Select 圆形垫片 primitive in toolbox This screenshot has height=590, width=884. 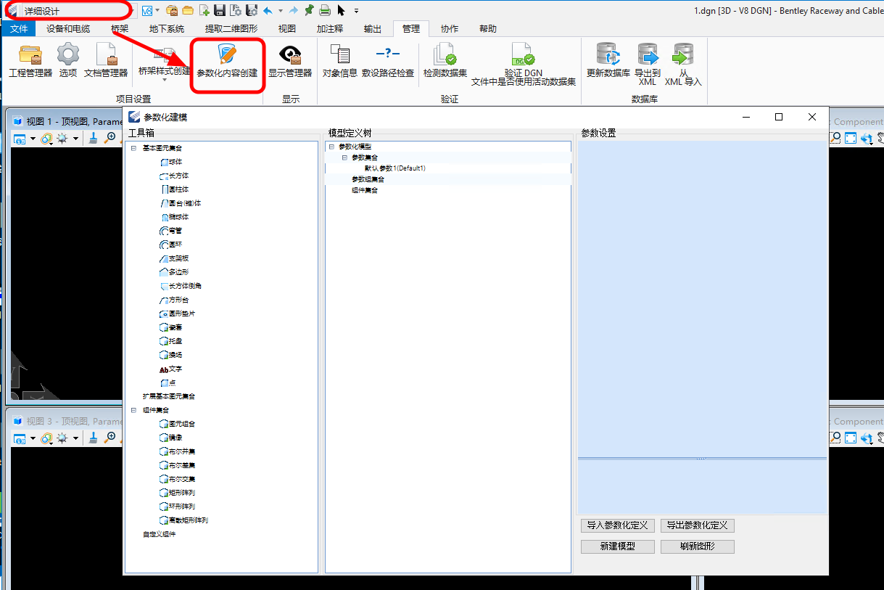click(x=177, y=314)
